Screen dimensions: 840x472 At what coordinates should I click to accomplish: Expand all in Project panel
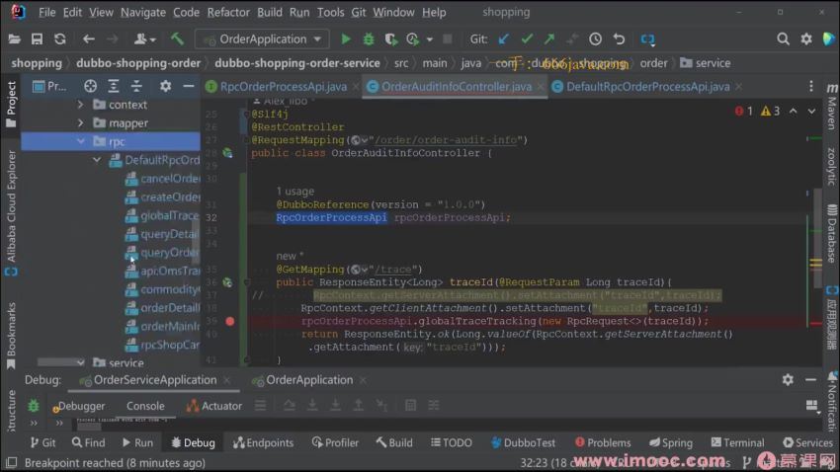click(114, 86)
